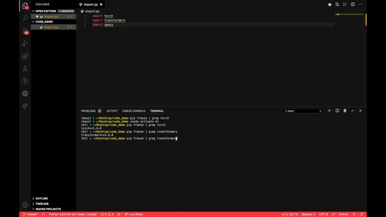This screenshot has height=217, width=386.
Task: Open notifications bell in status bar
Action: click(362, 215)
